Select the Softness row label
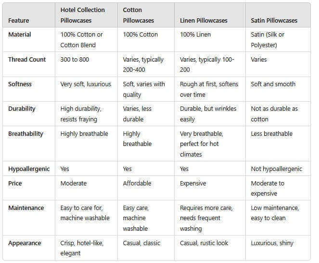The height and width of the screenshot is (263, 319). coord(20,84)
